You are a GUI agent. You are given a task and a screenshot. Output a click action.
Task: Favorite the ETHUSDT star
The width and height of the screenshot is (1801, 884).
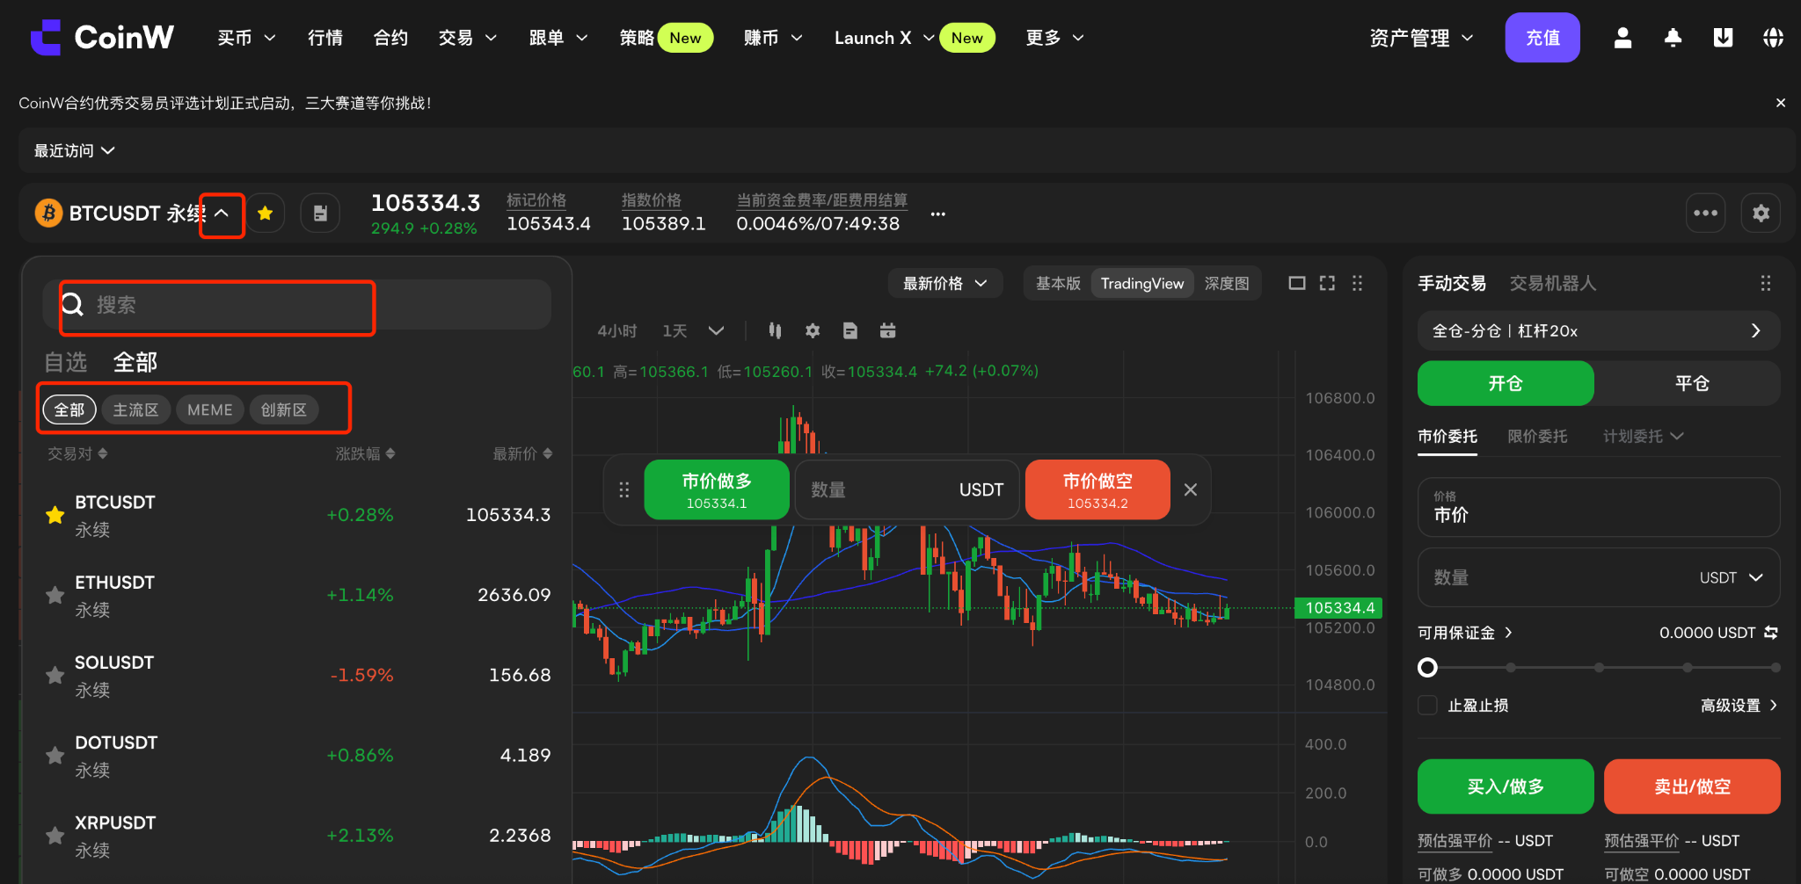(55, 595)
